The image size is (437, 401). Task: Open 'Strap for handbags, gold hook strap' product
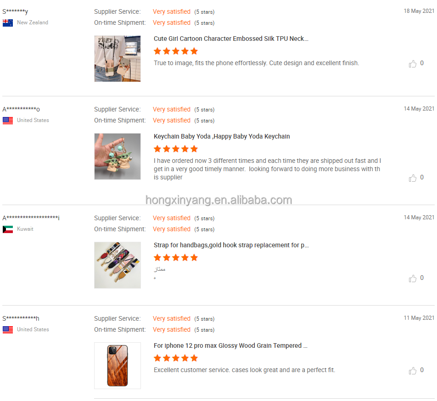(x=231, y=245)
